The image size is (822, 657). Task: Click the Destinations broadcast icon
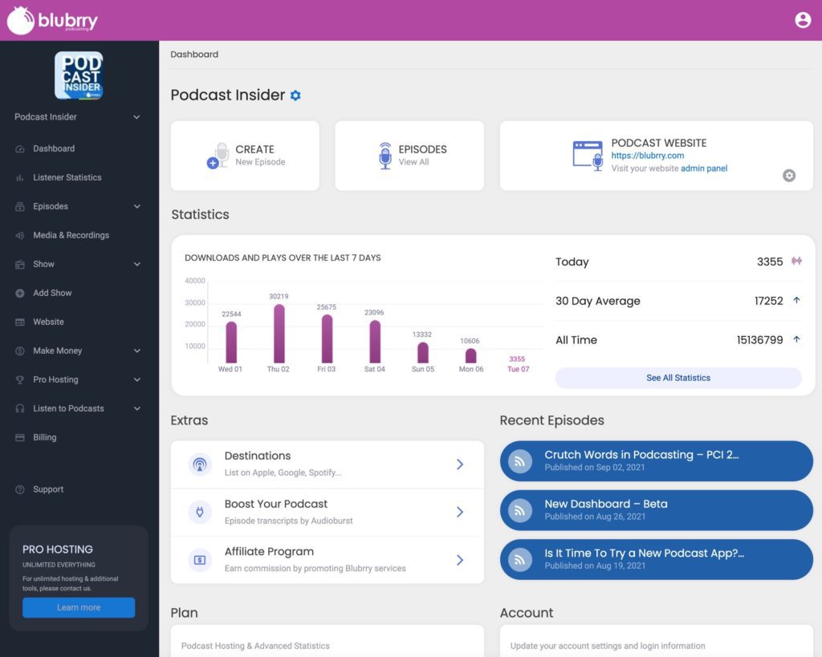[200, 464]
